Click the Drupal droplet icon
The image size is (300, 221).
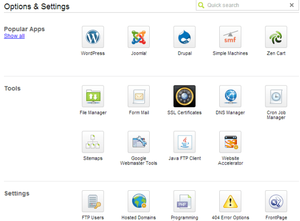185,37
